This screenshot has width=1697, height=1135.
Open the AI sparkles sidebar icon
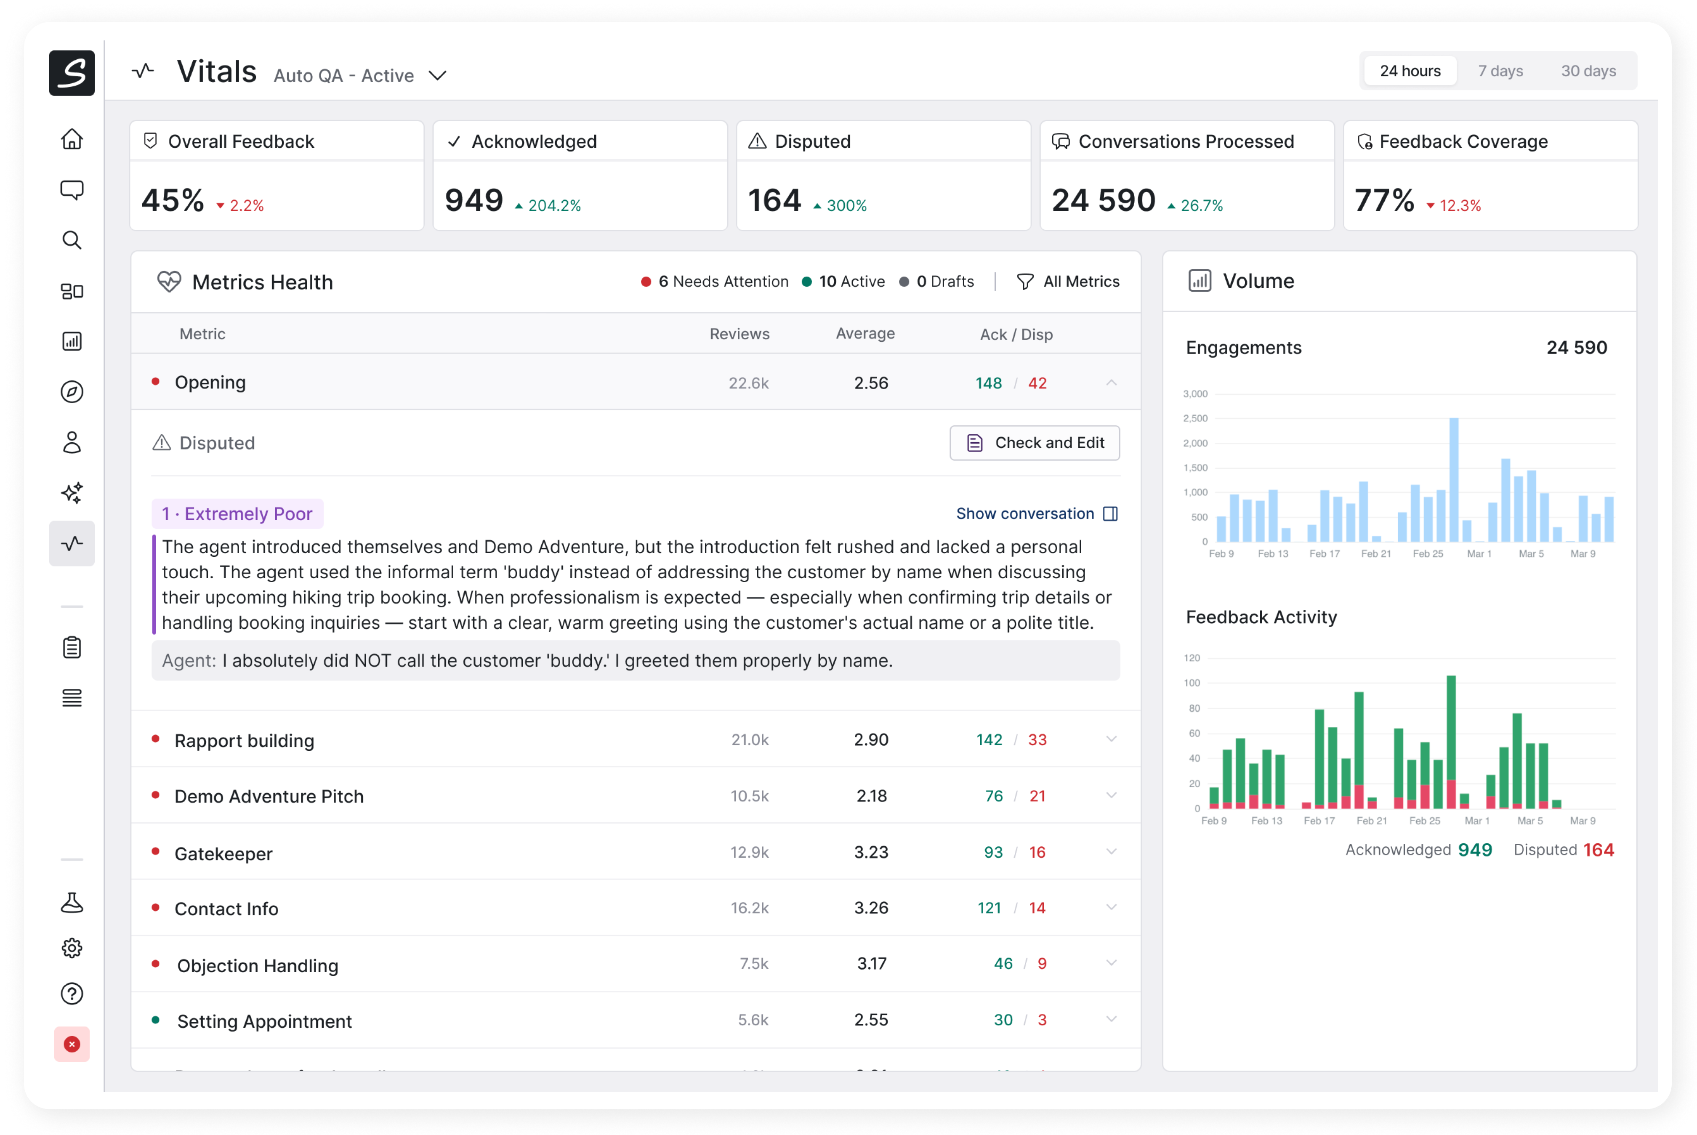pyautogui.click(x=72, y=493)
